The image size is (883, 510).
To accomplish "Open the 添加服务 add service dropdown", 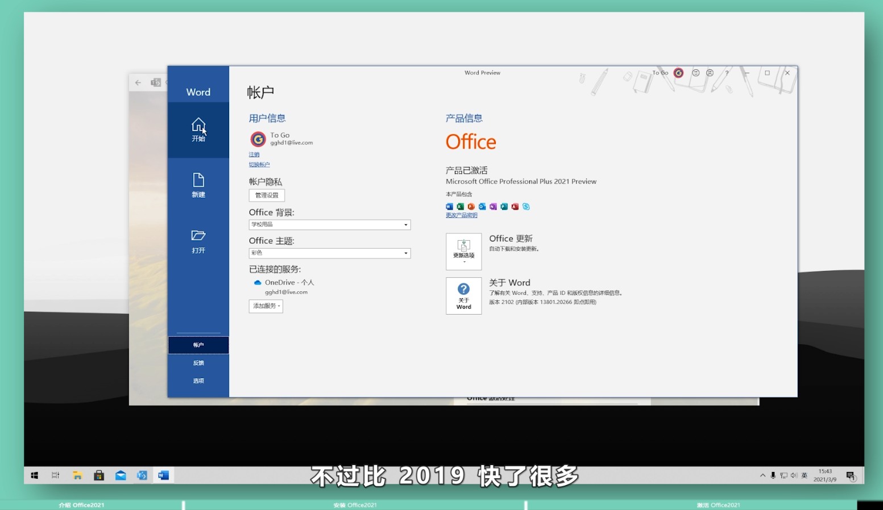I will 266,306.
